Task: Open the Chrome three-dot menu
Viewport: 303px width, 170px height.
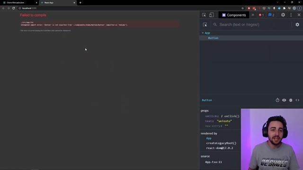Action: pyautogui.click(x=300, y=8)
